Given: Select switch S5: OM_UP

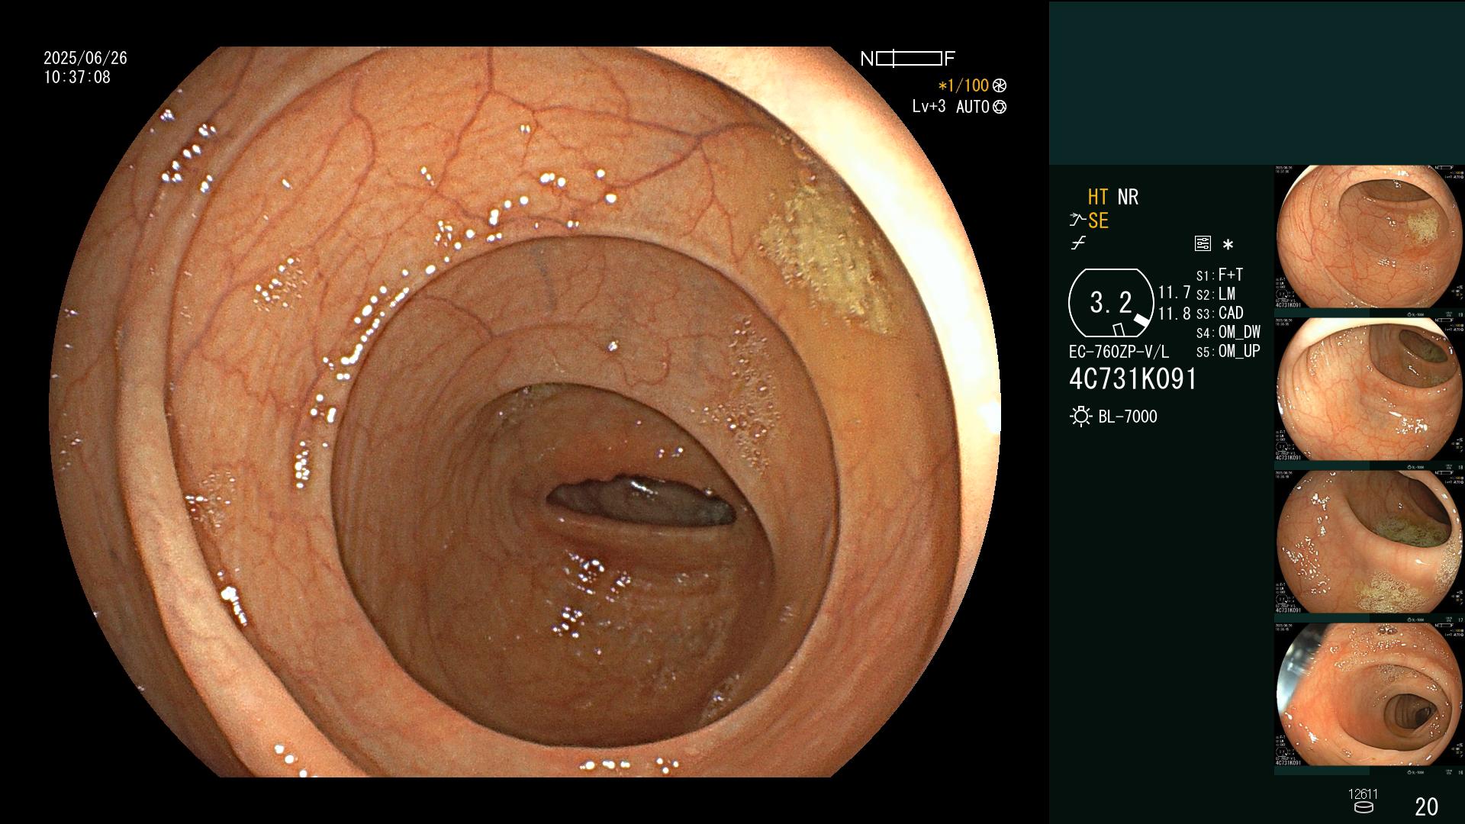Looking at the screenshot, I should (1228, 351).
